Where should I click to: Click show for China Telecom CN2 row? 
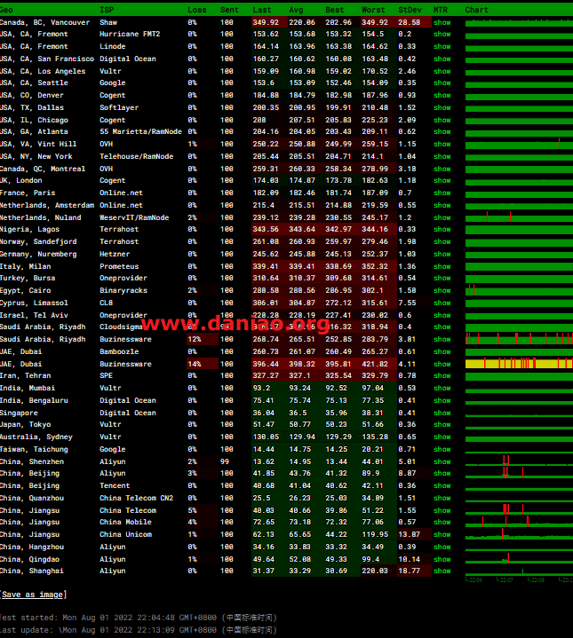(x=442, y=498)
